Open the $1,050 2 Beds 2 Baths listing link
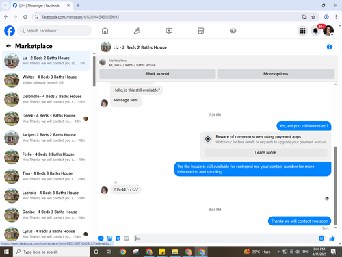The width and height of the screenshot is (342, 257). click(132, 65)
